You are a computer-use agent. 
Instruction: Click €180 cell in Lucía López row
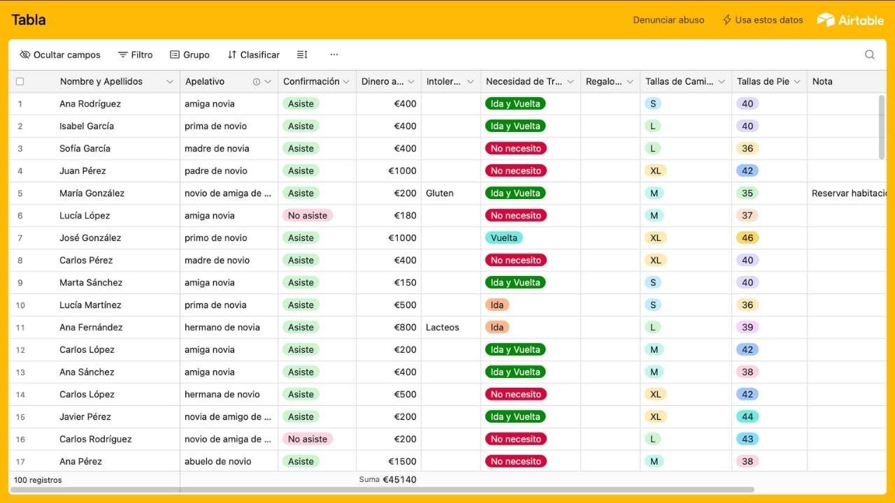pos(389,215)
